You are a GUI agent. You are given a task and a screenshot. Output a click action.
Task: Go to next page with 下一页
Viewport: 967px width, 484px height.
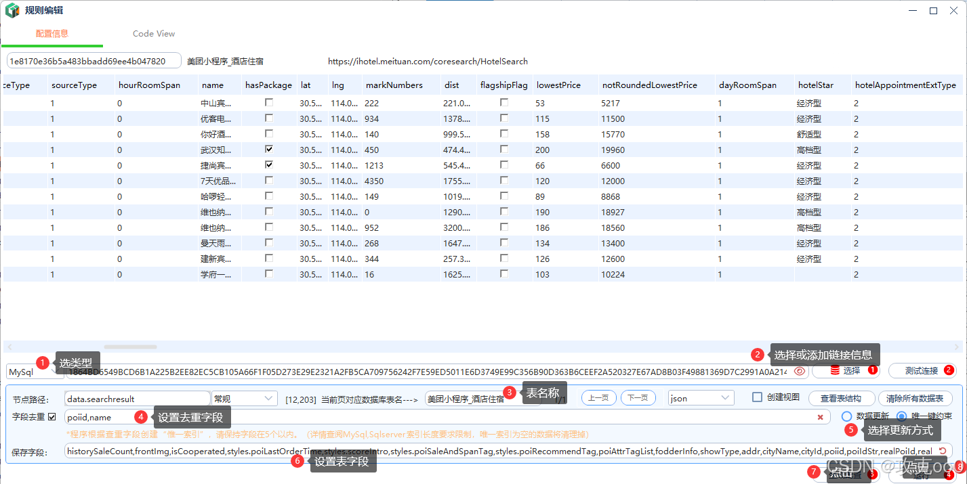638,398
